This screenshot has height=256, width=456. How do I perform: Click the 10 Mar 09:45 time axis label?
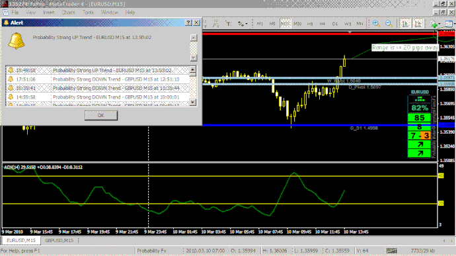299,232
